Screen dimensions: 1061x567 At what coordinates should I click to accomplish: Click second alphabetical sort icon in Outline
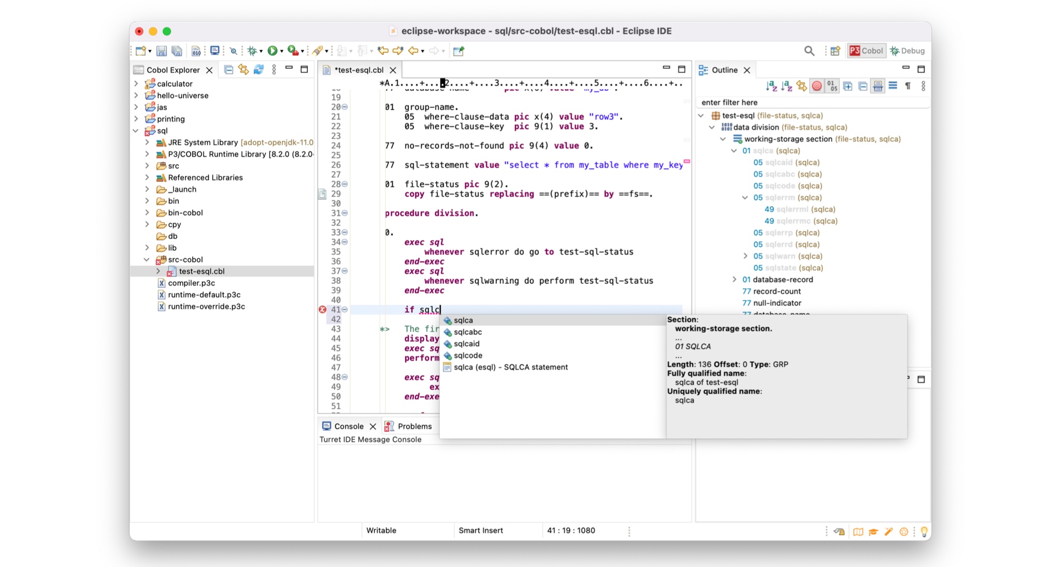(786, 86)
